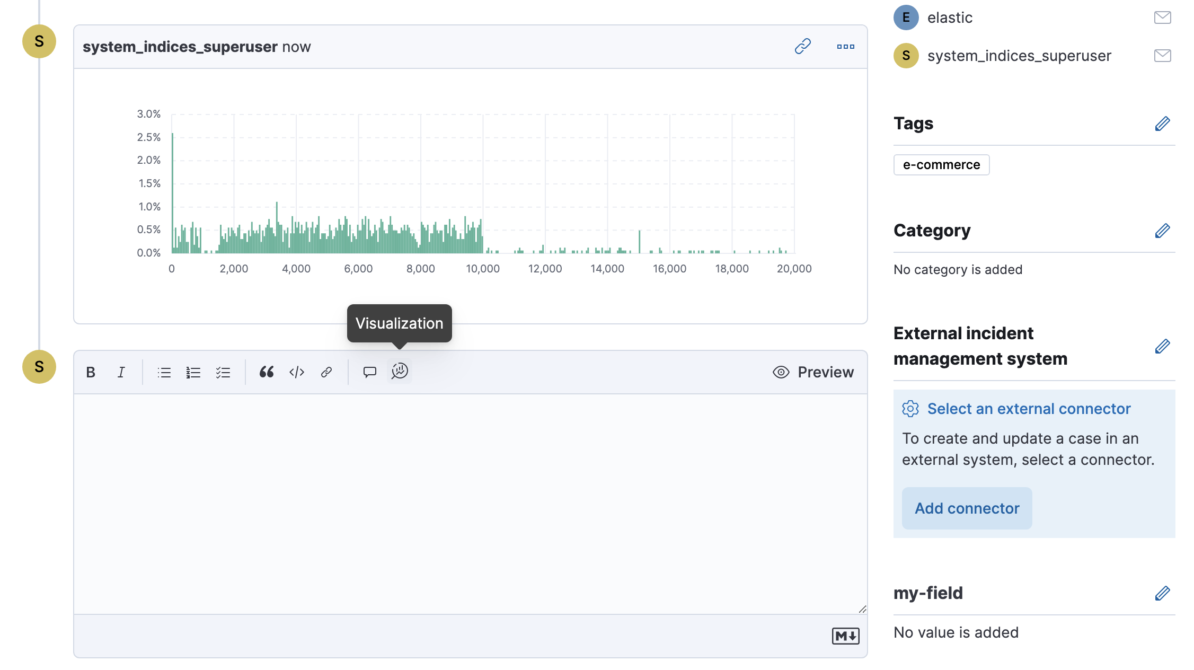The image size is (1194, 670).
Task: Edit the my-field custom field
Action: pos(1162,593)
